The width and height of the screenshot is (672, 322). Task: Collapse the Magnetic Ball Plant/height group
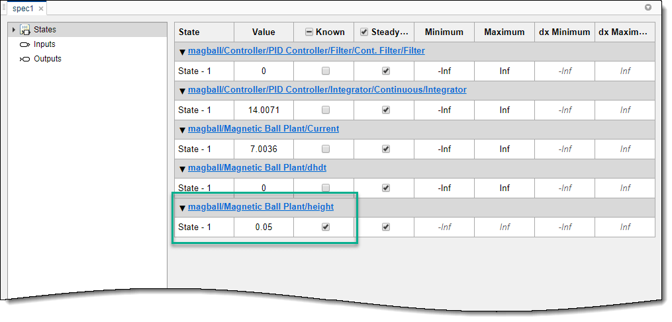183,208
